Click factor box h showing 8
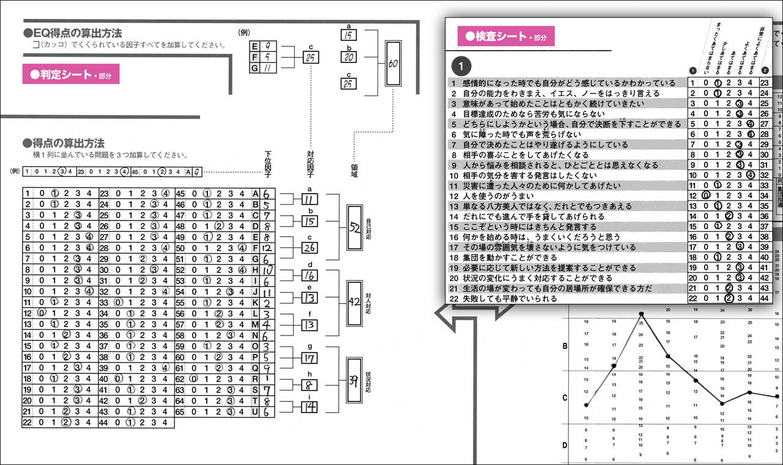 point(309,385)
